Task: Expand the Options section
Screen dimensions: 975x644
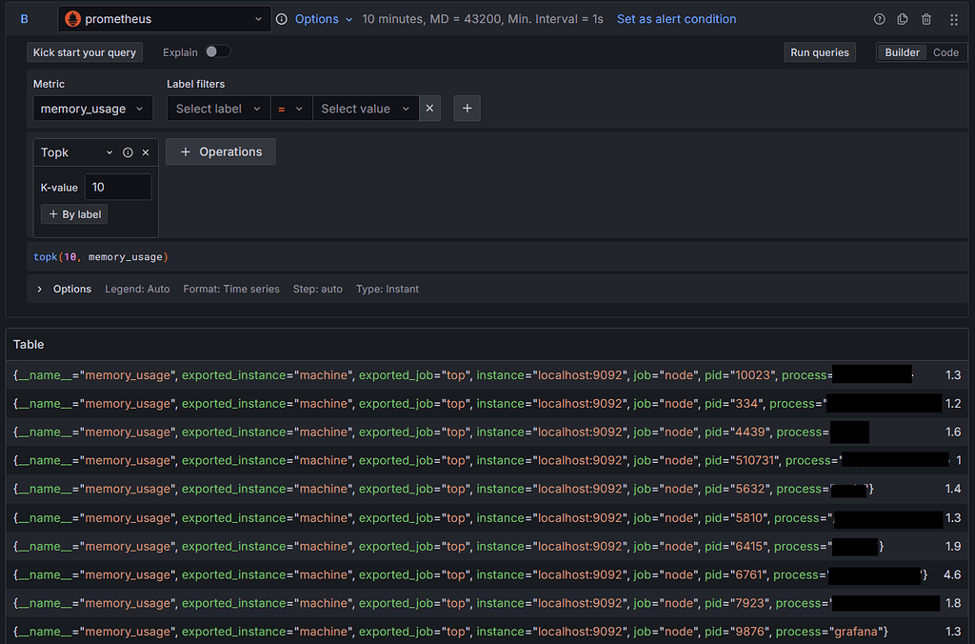Action: (63, 289)
